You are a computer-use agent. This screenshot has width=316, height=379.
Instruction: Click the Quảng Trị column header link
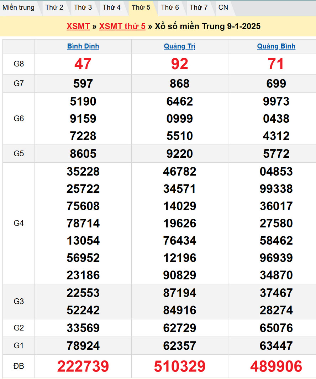coord(180,46)
